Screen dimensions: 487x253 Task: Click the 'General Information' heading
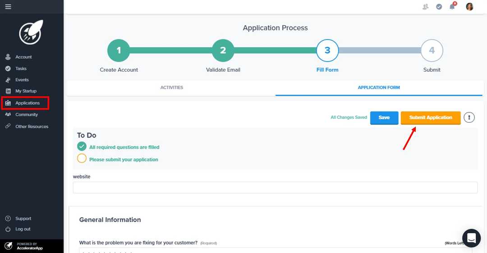click(110, 220)
